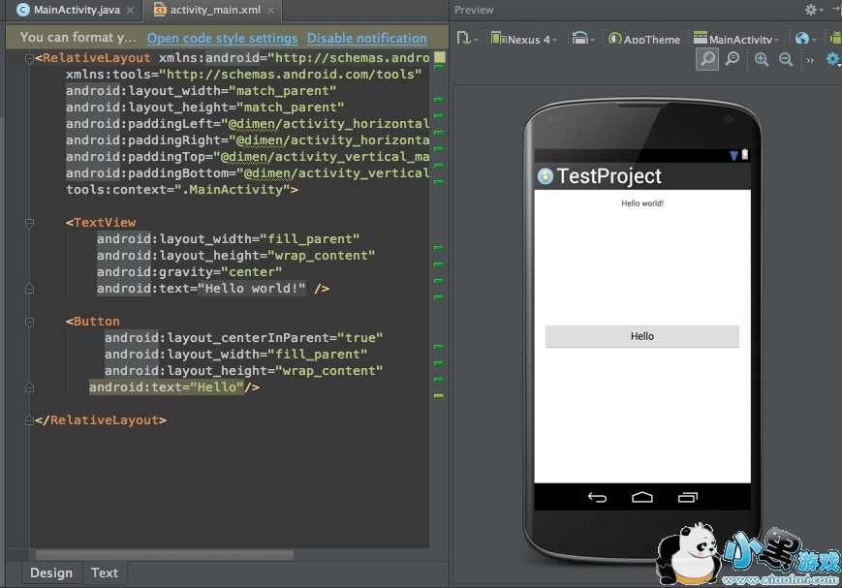Click Open code style settings link

222,39
